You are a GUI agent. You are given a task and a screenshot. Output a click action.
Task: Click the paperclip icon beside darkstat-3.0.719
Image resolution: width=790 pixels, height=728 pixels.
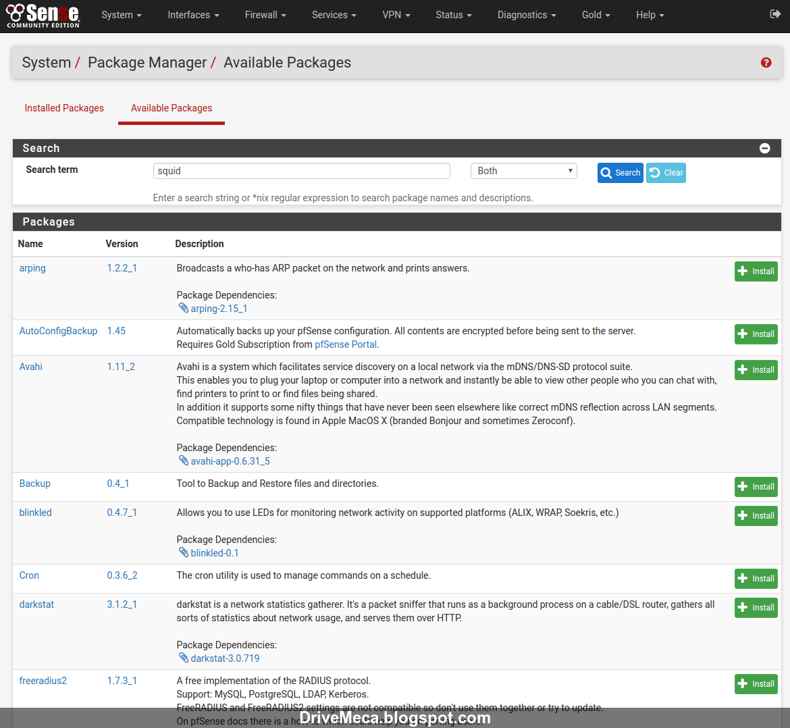click(x=184, y=658)
